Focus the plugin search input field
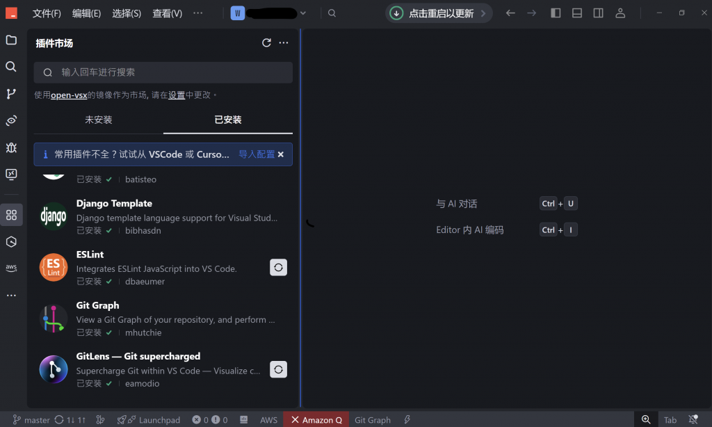The height and width of the screenshot is (427, 712). point(163,72)
